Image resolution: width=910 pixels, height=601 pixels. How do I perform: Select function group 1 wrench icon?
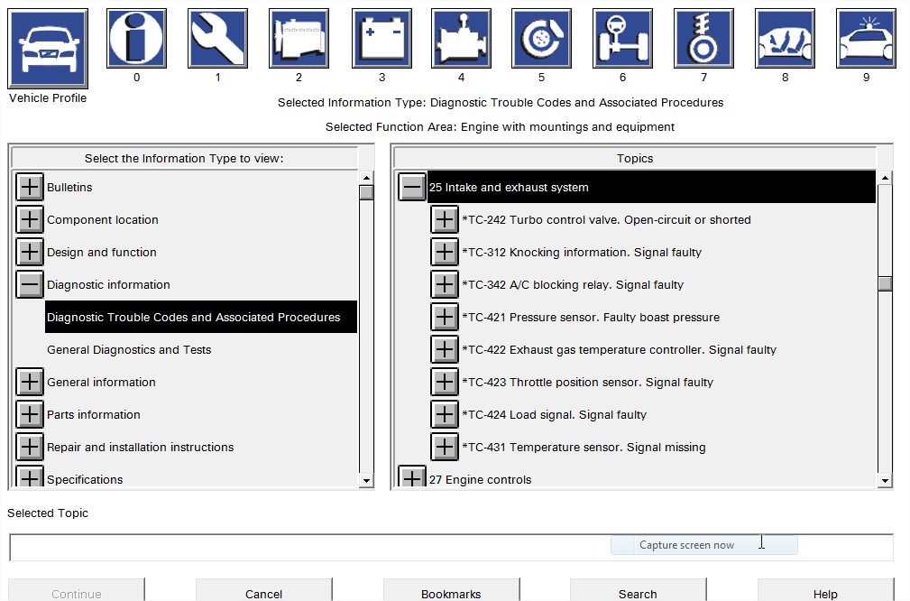click(217, 38)
